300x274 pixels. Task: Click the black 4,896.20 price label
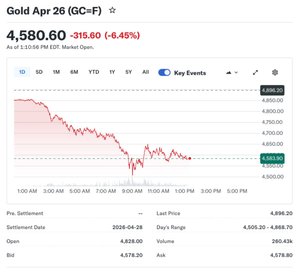272,90
